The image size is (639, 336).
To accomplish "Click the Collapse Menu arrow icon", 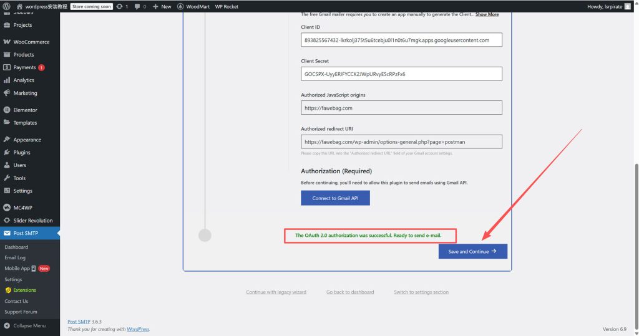I will pyautogui.click(x=6, y=325).
